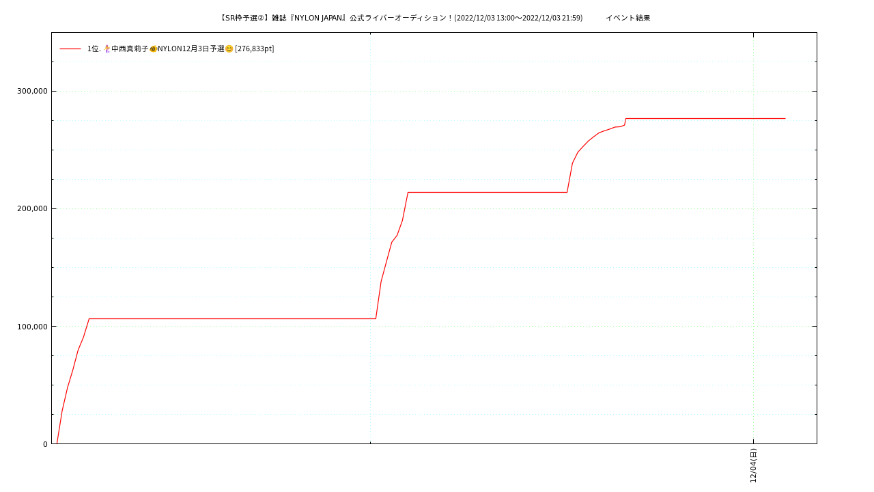The width and height of the screenshot is (874, 492).
Task: Click the red legend line sample
Action: click(x=70, y=49)
